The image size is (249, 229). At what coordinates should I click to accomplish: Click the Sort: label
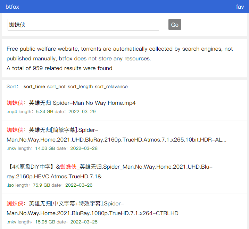click(x=13, y=86)
